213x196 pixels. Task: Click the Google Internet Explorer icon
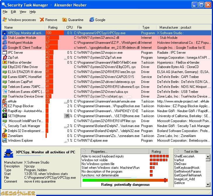[x=92, y=20]
